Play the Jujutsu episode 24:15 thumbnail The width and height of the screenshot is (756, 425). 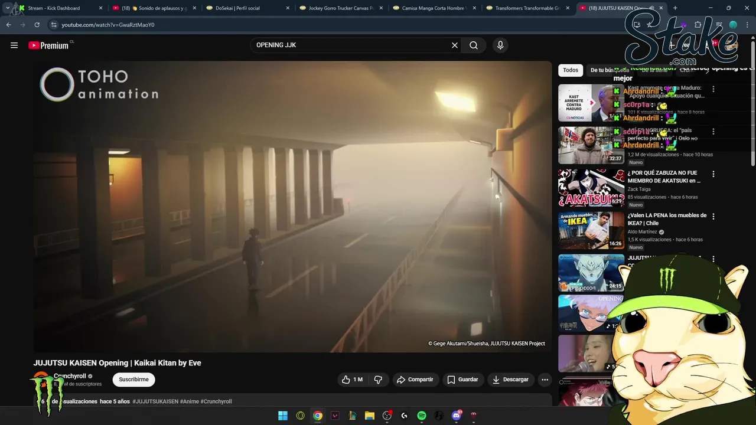(591, 273)
